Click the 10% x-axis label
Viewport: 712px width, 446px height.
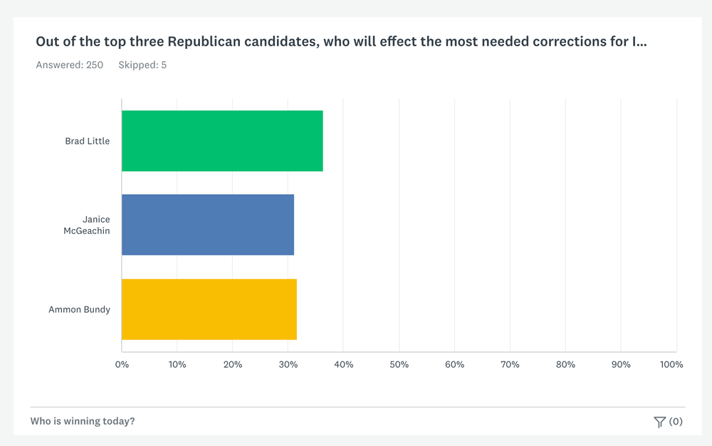pos(177,364)
